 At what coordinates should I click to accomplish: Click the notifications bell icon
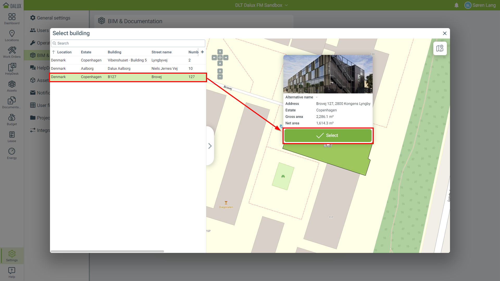[456, 5]
